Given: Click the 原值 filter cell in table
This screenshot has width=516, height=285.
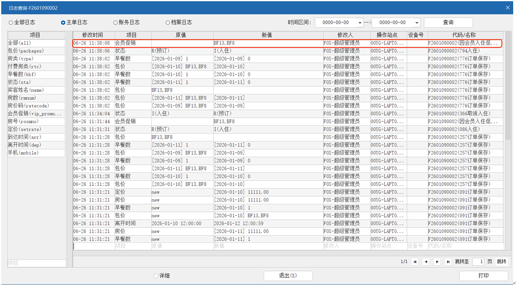Looking at the screenshot, I should coord(182,246).
